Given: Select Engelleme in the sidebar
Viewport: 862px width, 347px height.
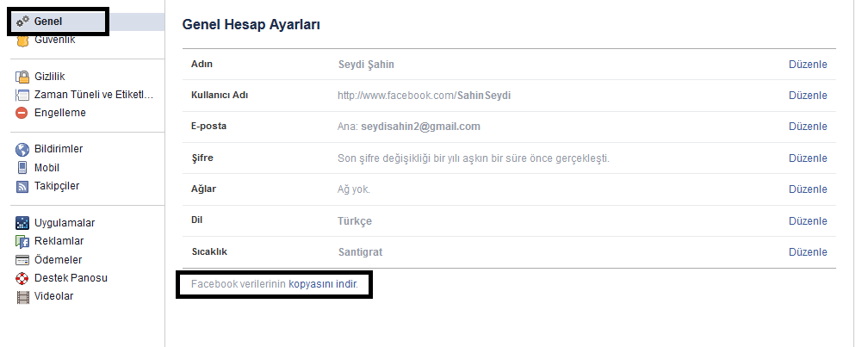Looking at the screenshot, I should (x=60, y=113).
